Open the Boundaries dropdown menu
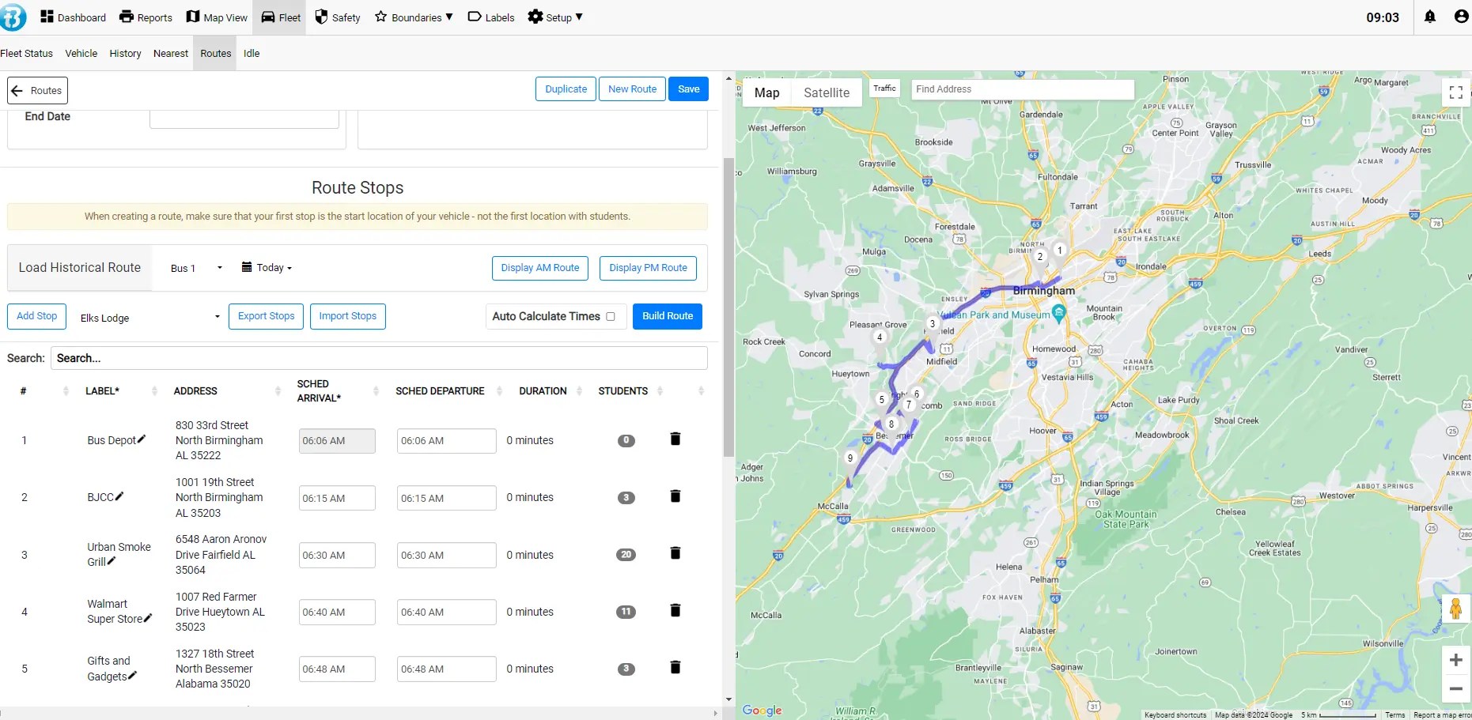 pos(414,17)
